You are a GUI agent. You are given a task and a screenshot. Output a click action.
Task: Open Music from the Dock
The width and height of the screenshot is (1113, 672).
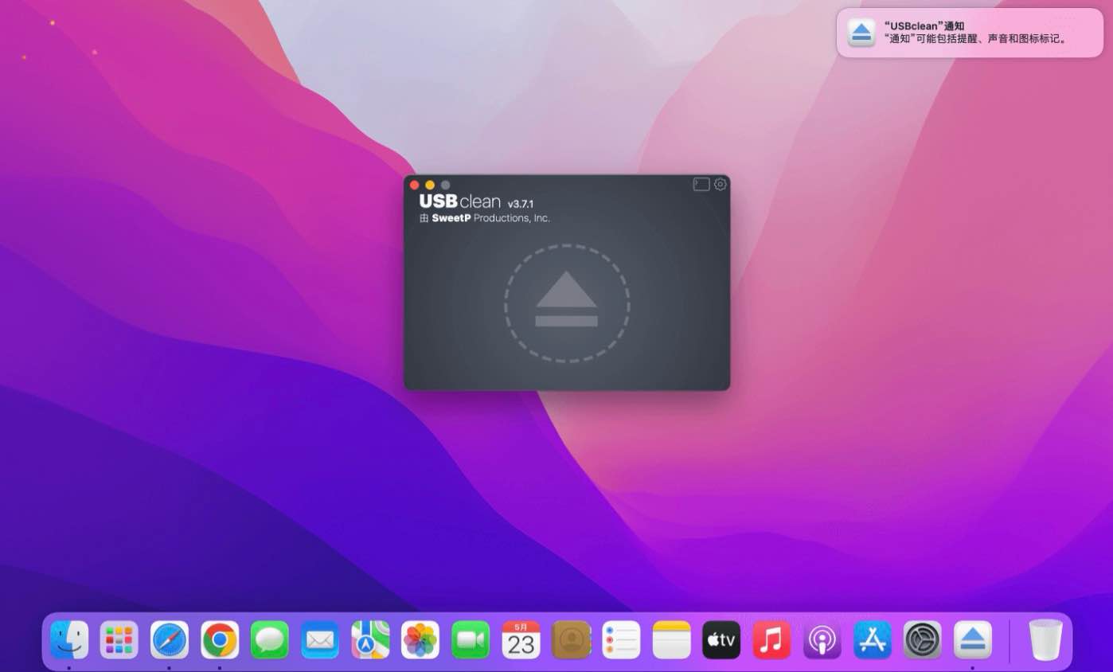771,640
